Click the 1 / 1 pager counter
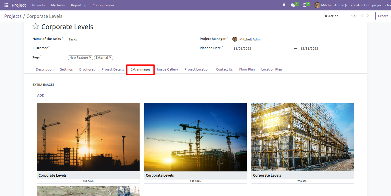Screen dimensions: 391x196 tap(354, 16)
